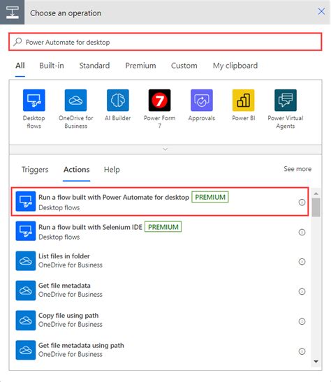This screenshot has width=331, height=382.
Task: Select the Power Virtual Agents connector icon
Action: (286, 100)
